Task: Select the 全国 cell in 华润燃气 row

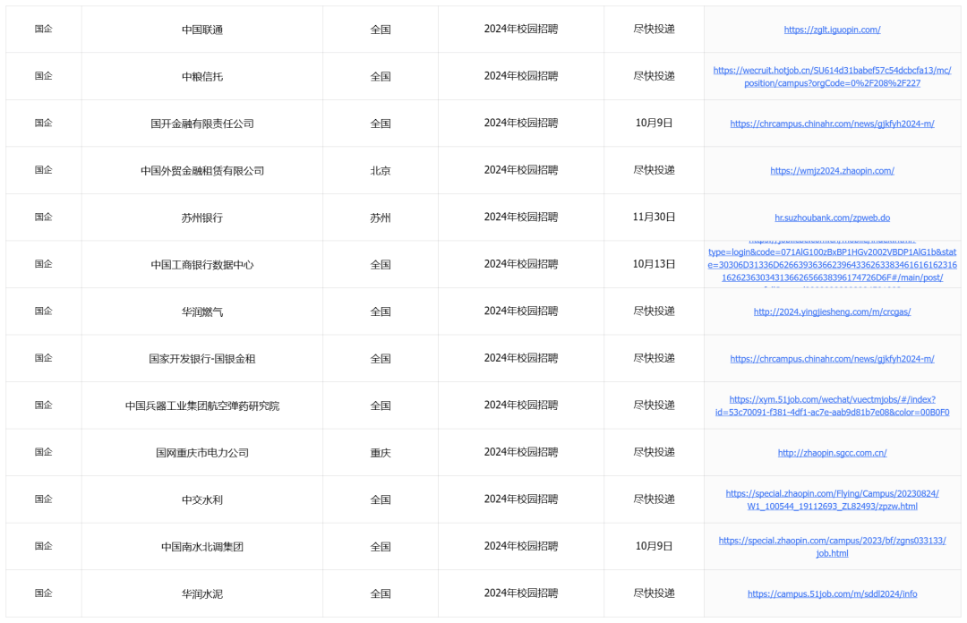Action: [381, 311]
